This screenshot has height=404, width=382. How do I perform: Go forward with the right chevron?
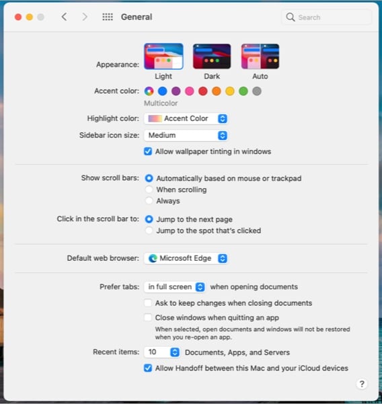click(x=85, y=17)
